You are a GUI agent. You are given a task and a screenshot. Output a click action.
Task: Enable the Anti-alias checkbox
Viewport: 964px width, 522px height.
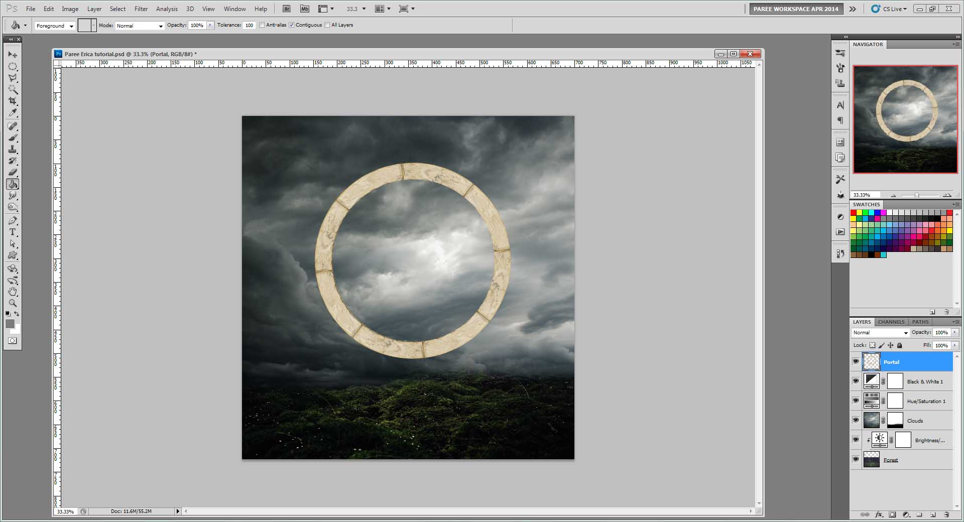[x=262, y=25]
